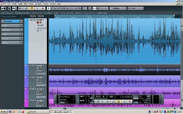Image resolution: width=183 pixels, height=114 pixels.
Task: Open the toolbar view layout dropdown arrow
Action: click(16, 8)
